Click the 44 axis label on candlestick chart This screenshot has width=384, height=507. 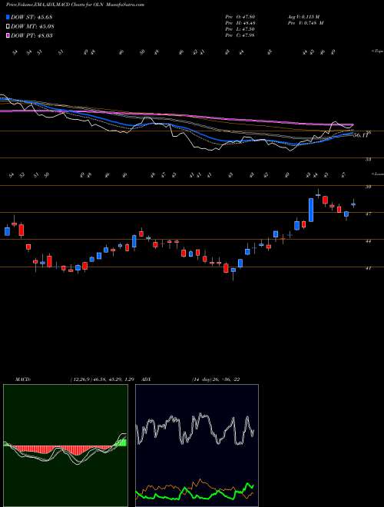coord(368,241)
